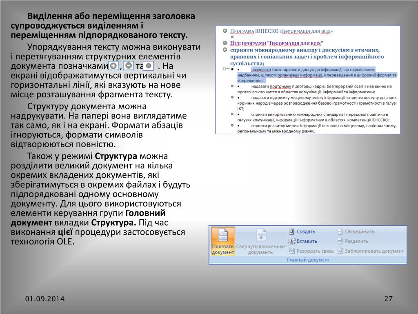Expand plus marker beside Програма ЮНЕСКО heading

pos(225,31)
